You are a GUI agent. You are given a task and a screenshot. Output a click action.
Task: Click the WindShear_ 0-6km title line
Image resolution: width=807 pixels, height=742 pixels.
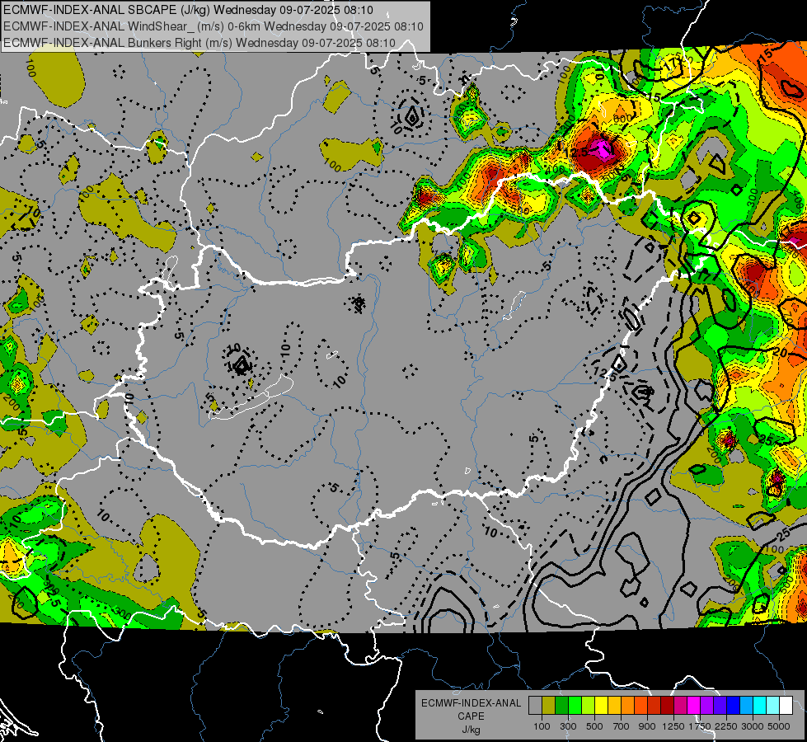pyautogui.click(x=213, y=26)
